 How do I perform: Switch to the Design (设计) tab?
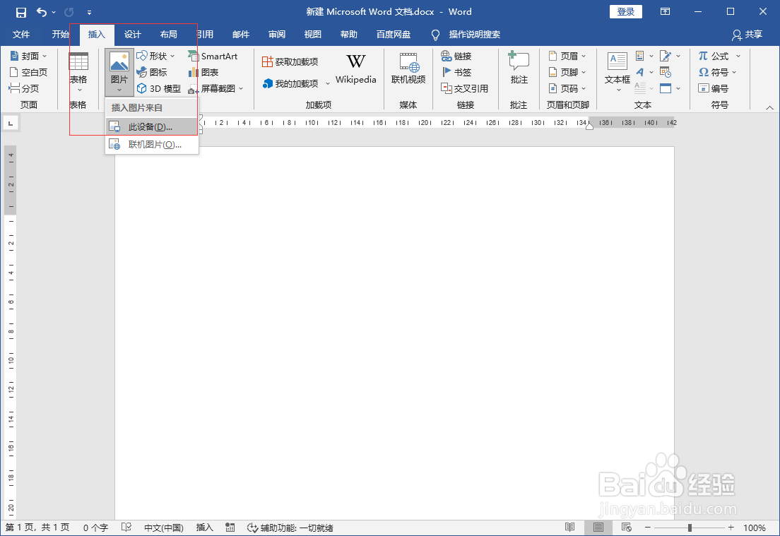[x=133, y=35]
